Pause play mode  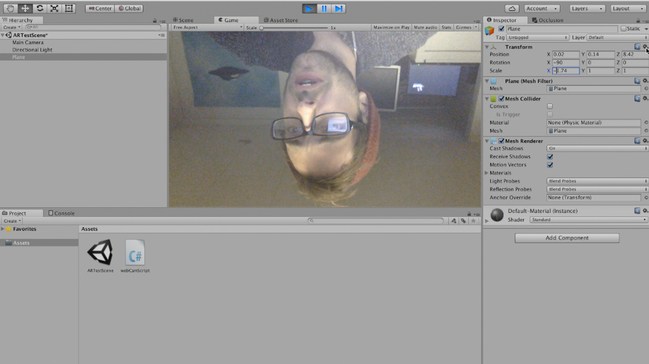[x=324, y=9]
